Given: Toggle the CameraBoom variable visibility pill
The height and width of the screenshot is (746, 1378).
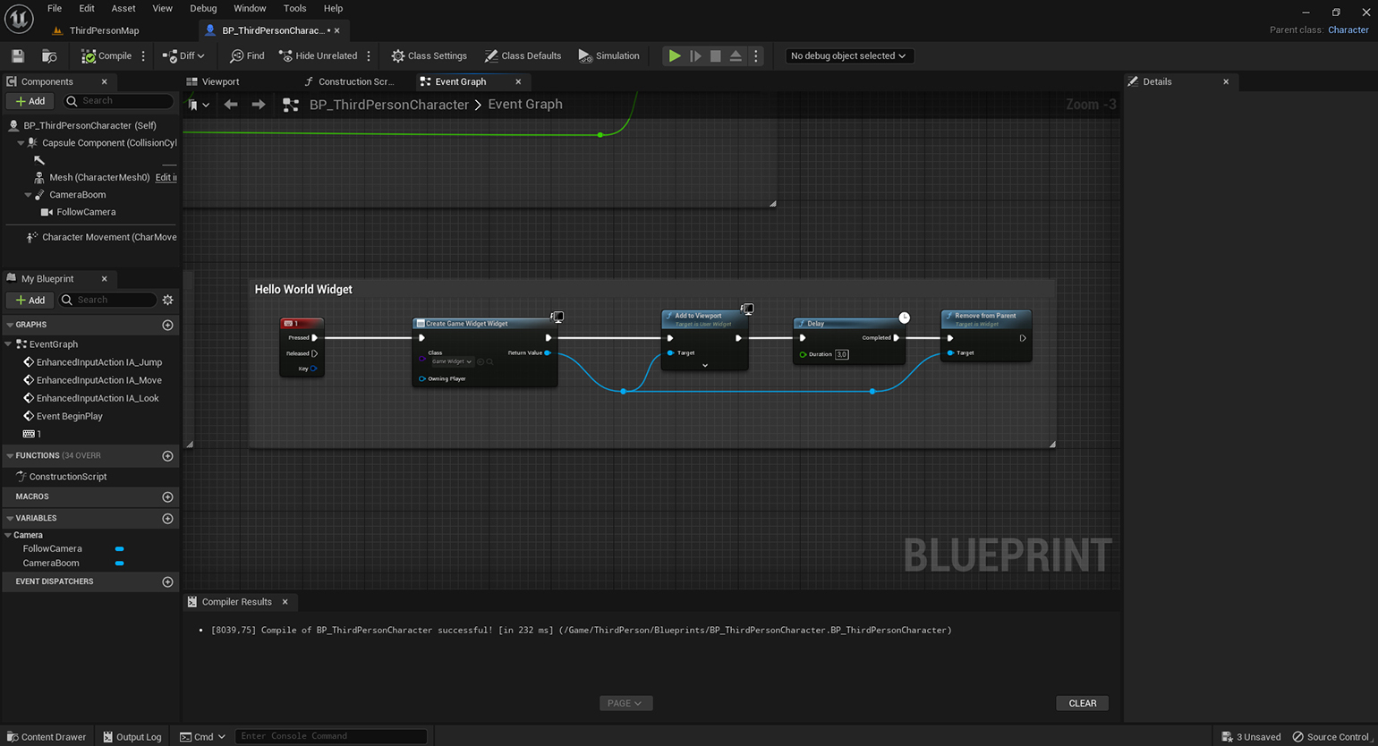Looking at the screenshot, I should (x=120, y=564).
